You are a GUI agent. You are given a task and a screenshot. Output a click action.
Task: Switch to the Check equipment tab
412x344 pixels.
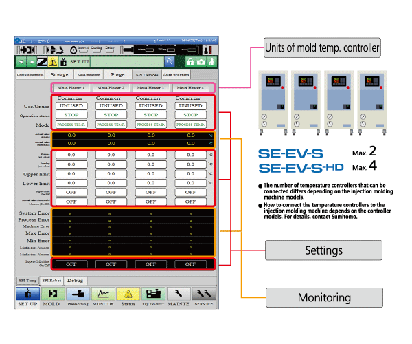30,75
